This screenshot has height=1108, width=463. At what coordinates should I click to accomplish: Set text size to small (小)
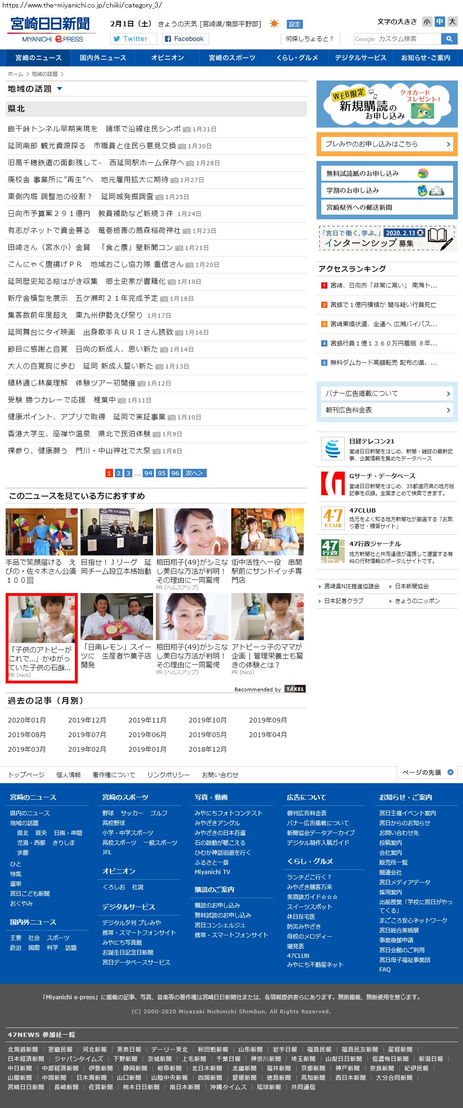pos(427,22)
